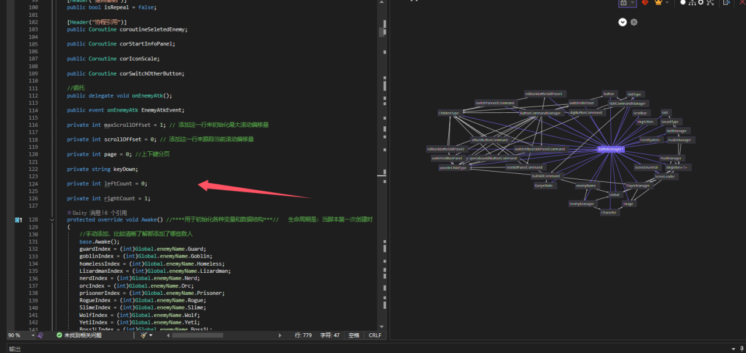The height and width of the screenshot is (353, 746).
Task: Open the 输出 output panel tab
Action: (15, 349)
